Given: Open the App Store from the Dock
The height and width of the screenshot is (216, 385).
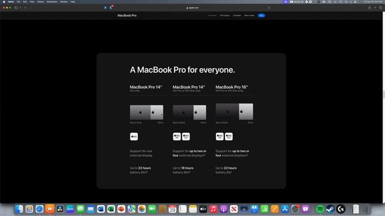Looking at the screenshot, I should 285,209.
